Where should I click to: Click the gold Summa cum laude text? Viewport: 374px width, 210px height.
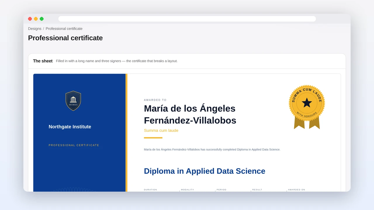161,130
